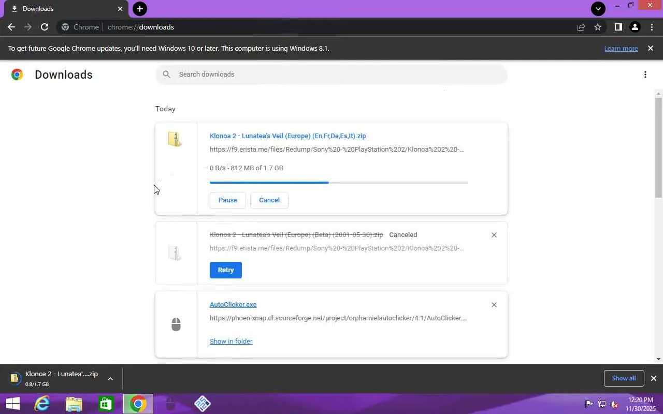Viewport: 663px width, 414px height.
Task: Open the Klonoa 2 (En,Fr,De,Es,It).zip link
Action: pos(288,136)
